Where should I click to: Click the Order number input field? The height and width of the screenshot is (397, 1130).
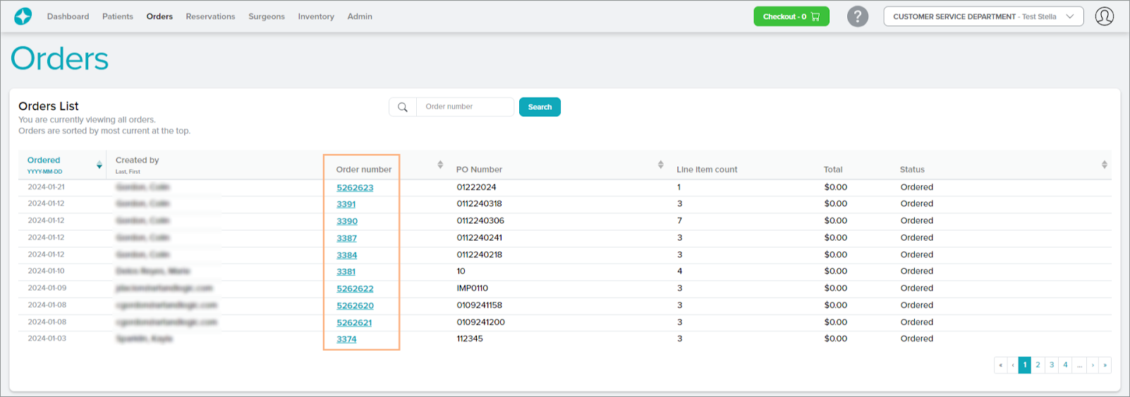[x=465, y=107]
